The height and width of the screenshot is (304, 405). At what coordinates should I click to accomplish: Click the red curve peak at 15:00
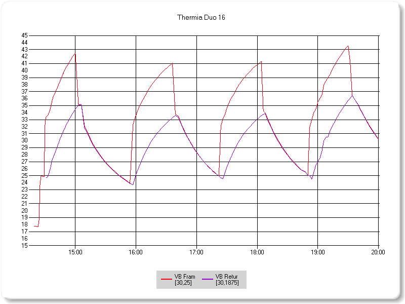[75, 54]
